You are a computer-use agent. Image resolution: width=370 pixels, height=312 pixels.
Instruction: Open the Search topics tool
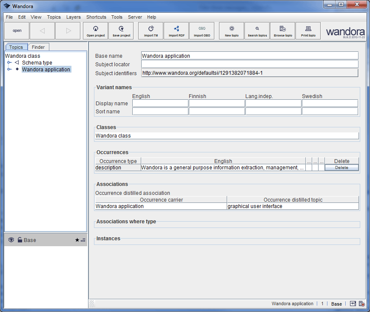tap(257, 31)
